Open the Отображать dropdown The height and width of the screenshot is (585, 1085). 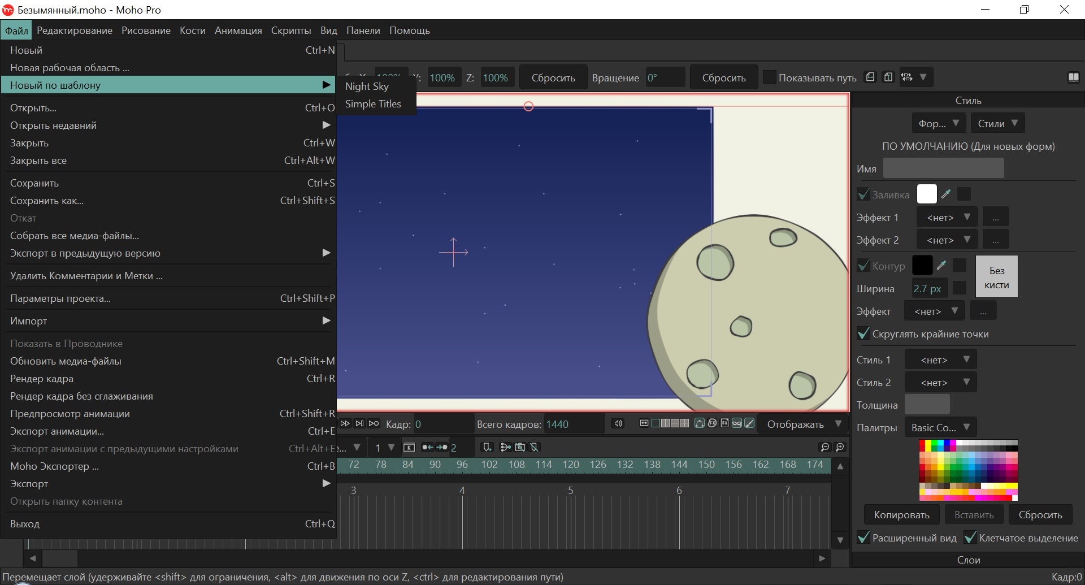coord(803,424)
